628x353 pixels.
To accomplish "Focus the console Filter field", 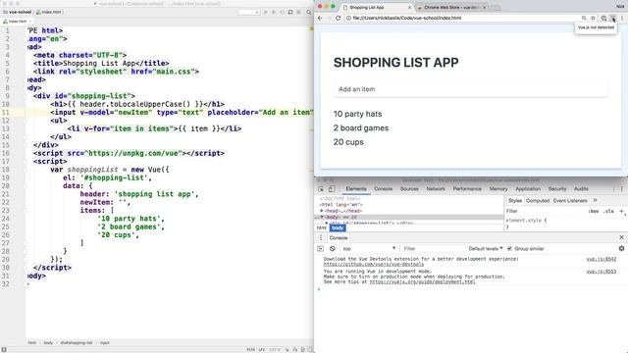I will click(433, 248).
